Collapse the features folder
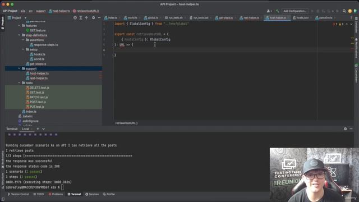The image size is (359, 202). tap(19, 26)
